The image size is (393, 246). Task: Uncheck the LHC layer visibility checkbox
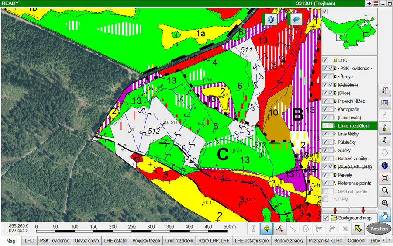click(325, 60)
